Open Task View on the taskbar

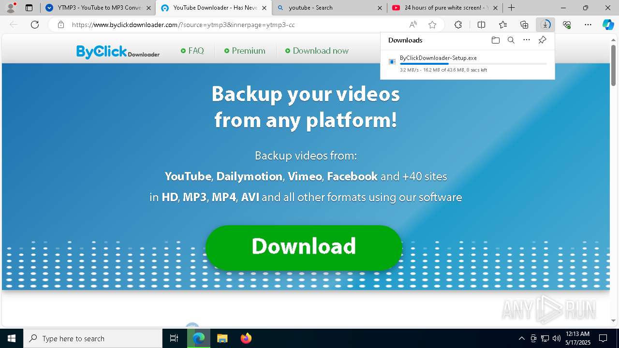(x=174, y=338)
